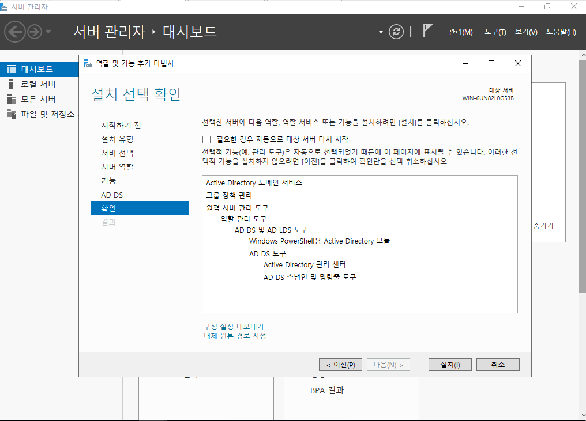This screenshot has height=421, width=586.
Task: Go to the 서버 선택 wizard step
Action: tap(117, 153)
